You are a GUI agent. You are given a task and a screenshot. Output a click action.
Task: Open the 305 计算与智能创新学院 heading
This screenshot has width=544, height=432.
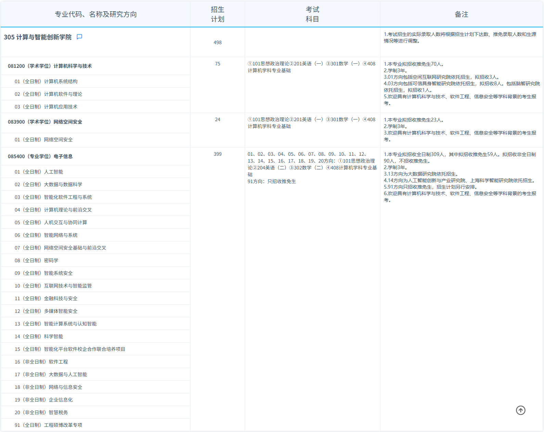38,37
